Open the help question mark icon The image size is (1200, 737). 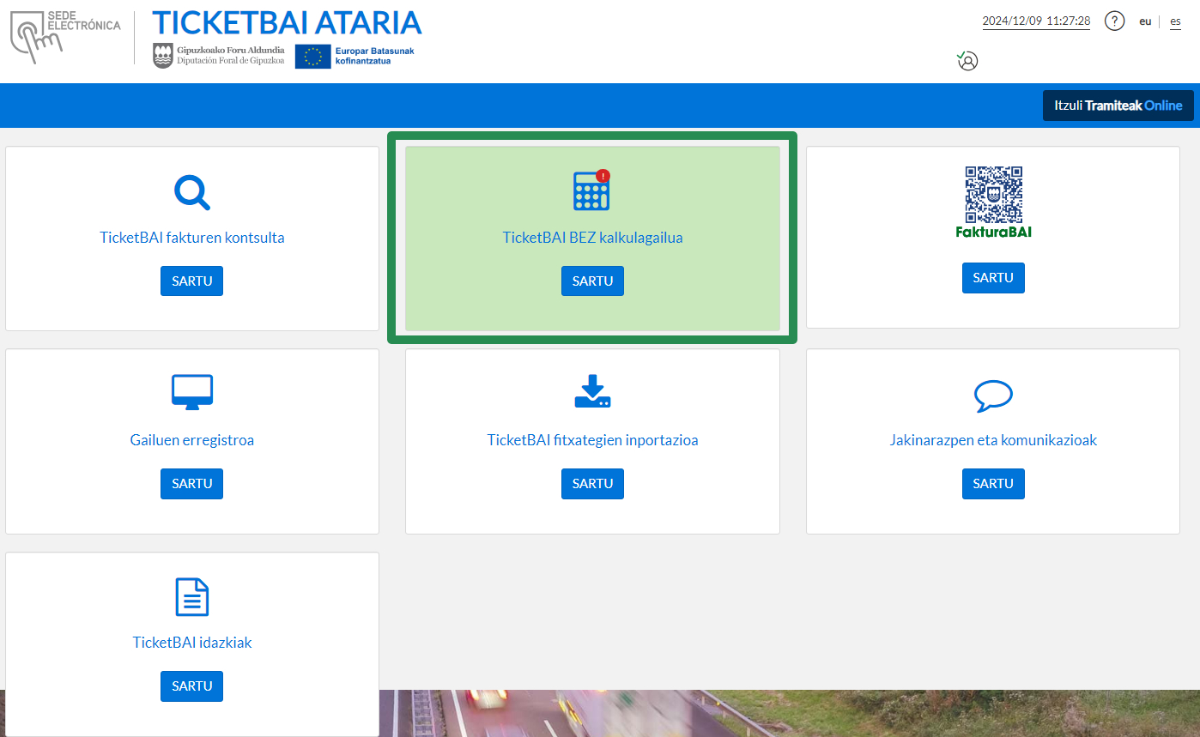(1114, 21)
